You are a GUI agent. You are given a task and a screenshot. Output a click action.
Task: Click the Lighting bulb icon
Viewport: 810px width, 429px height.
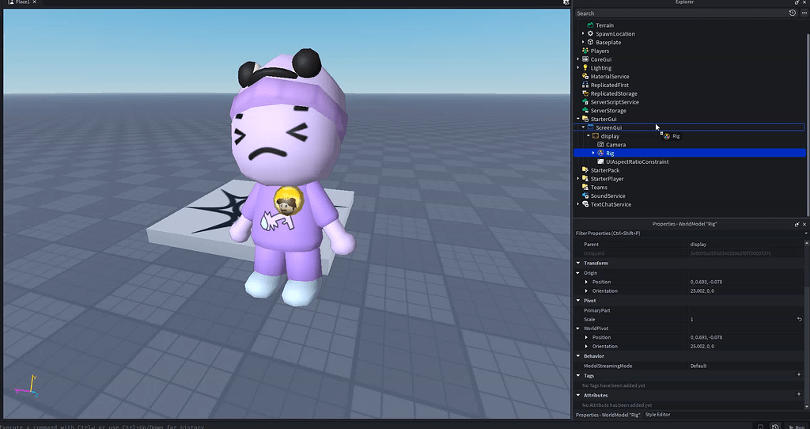click(585, 68)
